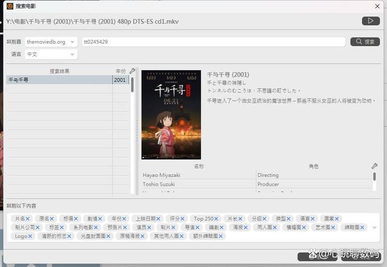Remove the 横幅图 tag
This screenshot has width=387, height=267.
304,228
